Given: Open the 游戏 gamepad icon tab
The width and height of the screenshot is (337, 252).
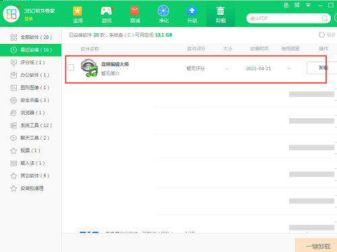Looking at the screenshot, I should [106, 15].
